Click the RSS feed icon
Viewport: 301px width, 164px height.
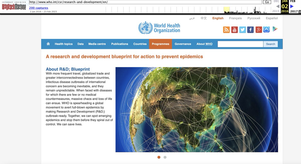click(x=226, y=30)
